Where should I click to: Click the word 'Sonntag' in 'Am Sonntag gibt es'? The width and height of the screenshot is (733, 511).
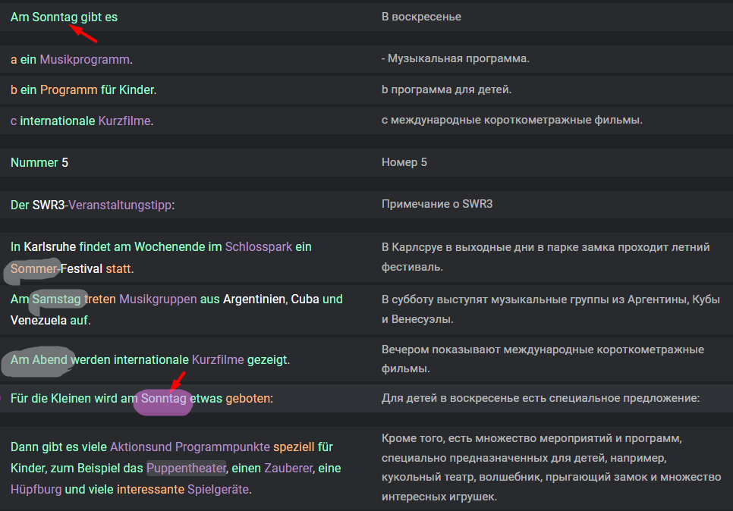[55, 17]
